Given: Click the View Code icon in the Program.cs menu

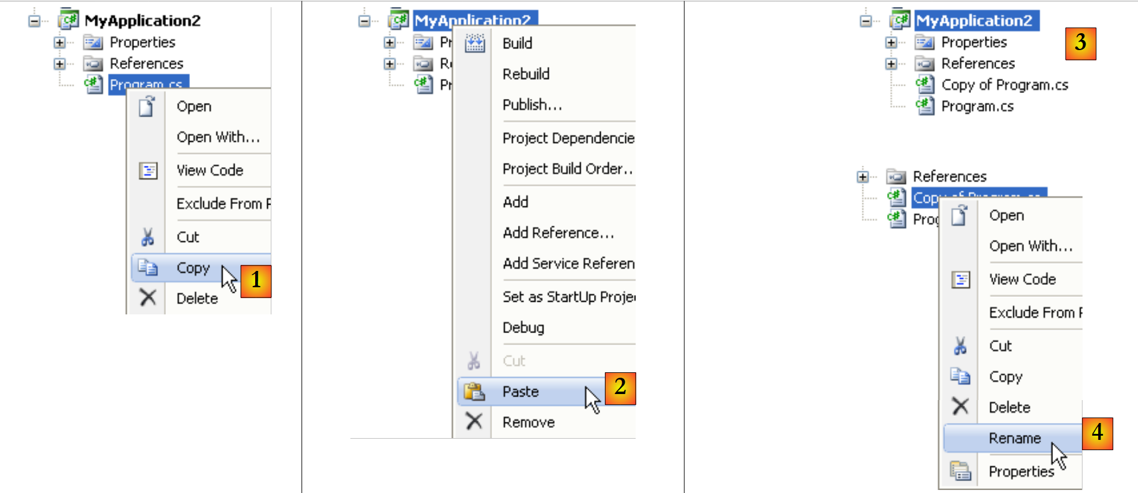Looking at the screenshot, I should tap(148, 171).
